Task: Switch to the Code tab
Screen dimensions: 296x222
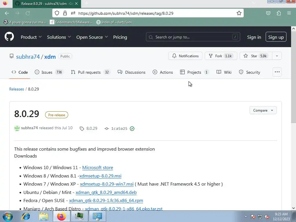Action: pyautogui.click(x=20, y=72)
